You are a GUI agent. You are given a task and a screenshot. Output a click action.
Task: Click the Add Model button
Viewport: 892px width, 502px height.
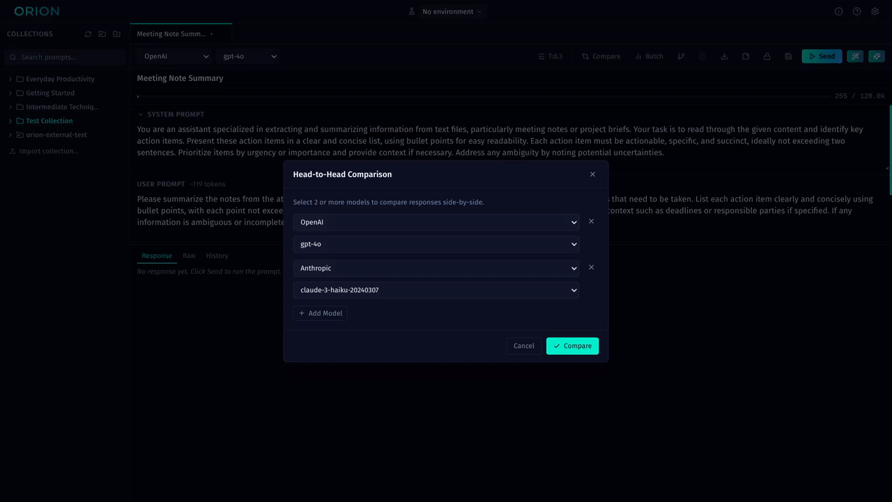(x=321, y=314)
